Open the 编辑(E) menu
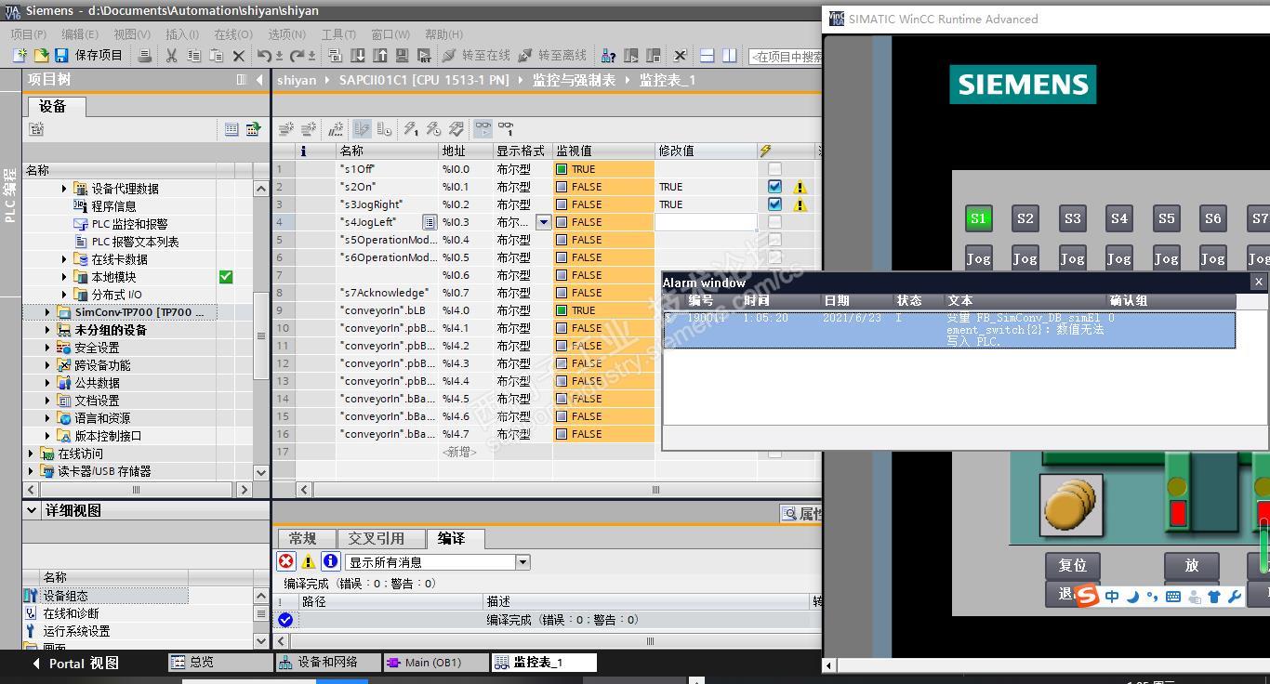Screen dimensions: 1270x684 coord(80,34)
